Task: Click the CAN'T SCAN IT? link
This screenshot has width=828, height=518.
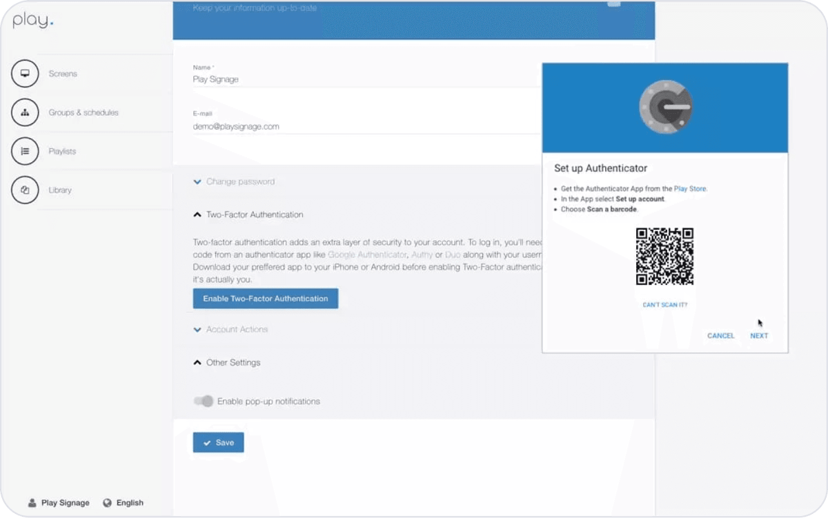Action: coord(664,305)
